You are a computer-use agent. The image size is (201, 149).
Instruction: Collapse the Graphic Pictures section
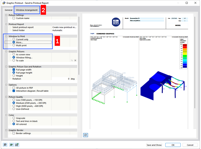[x=6, y=51]
